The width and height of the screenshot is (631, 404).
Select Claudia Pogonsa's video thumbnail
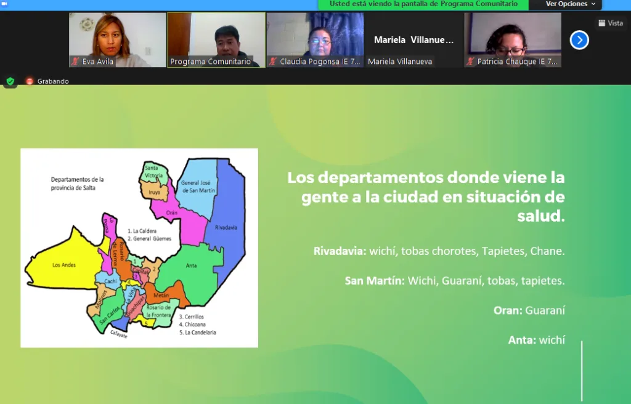315,37
